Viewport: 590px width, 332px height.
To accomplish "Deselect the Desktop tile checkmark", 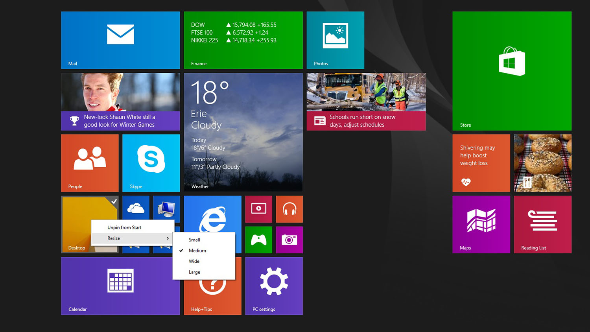I will (114, 201).
